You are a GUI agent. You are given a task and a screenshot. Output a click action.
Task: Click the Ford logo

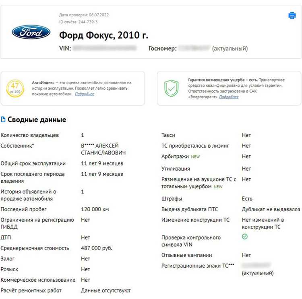(x=31, y=32)
